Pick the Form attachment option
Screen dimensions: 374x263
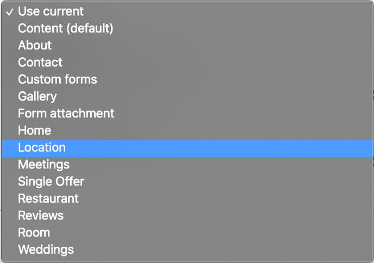tap(66, 113)
